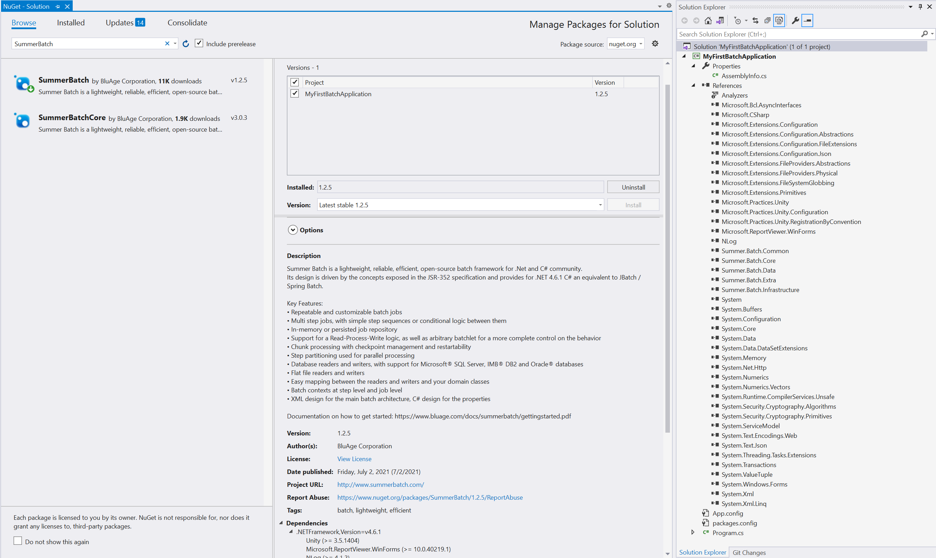Open the Package source dropdown
936x558 pixels.
[x=625, y=44]
